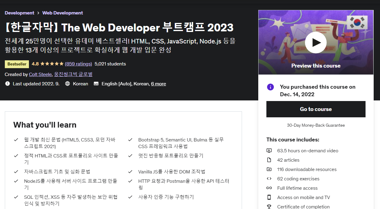The width and height of the screenshot is (380, 209).
Task: Click the on-demand video icon
Action: point(269,150)
